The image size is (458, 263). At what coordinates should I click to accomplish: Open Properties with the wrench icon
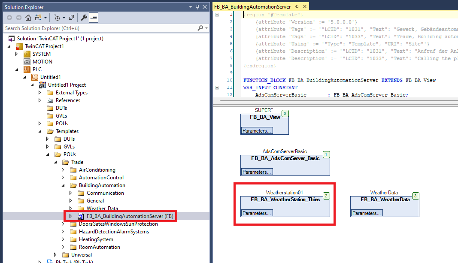click(84, 18)
